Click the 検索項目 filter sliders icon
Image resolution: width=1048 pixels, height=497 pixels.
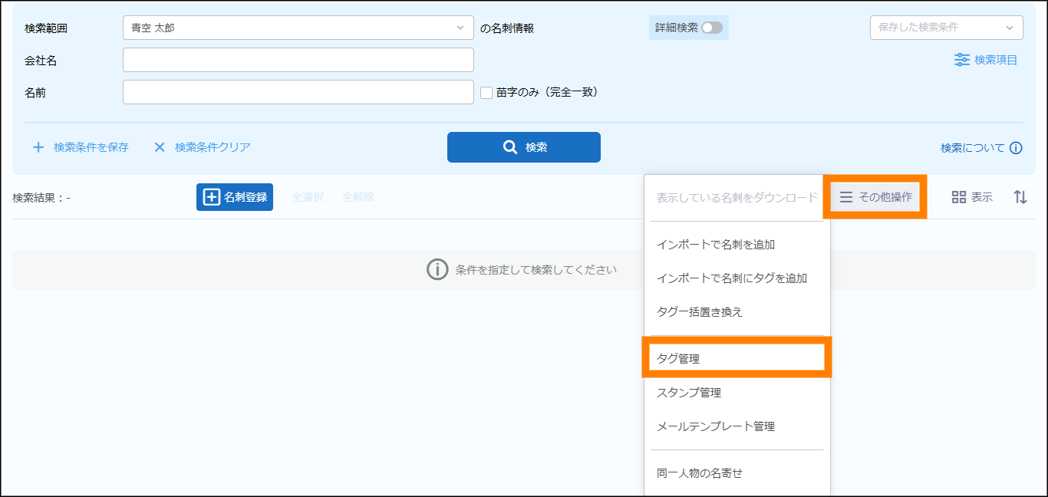pyautogui.click(x=961, y=60)
